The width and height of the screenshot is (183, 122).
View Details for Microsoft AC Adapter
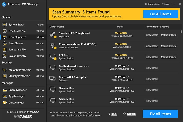152,79
